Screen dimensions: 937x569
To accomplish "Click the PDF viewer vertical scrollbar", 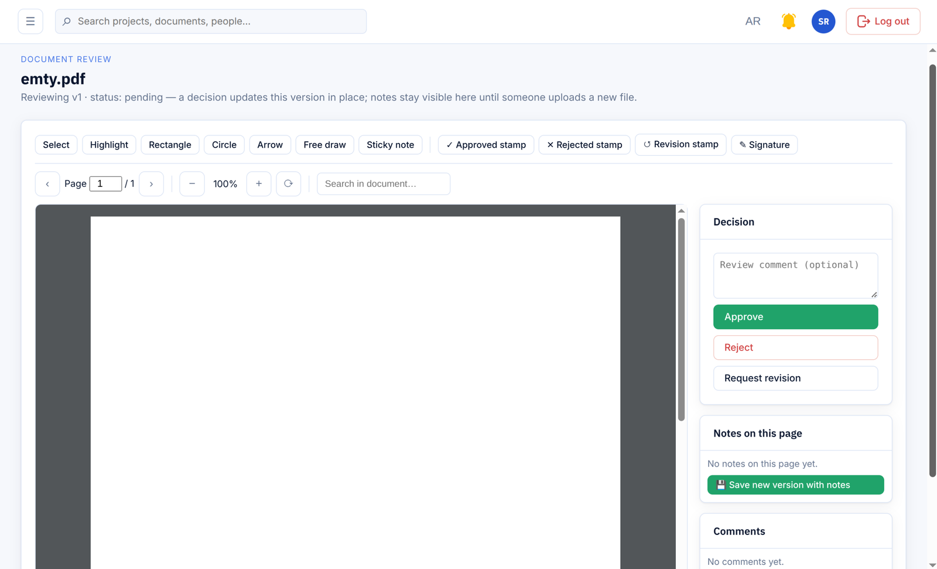I will point(681,319).
